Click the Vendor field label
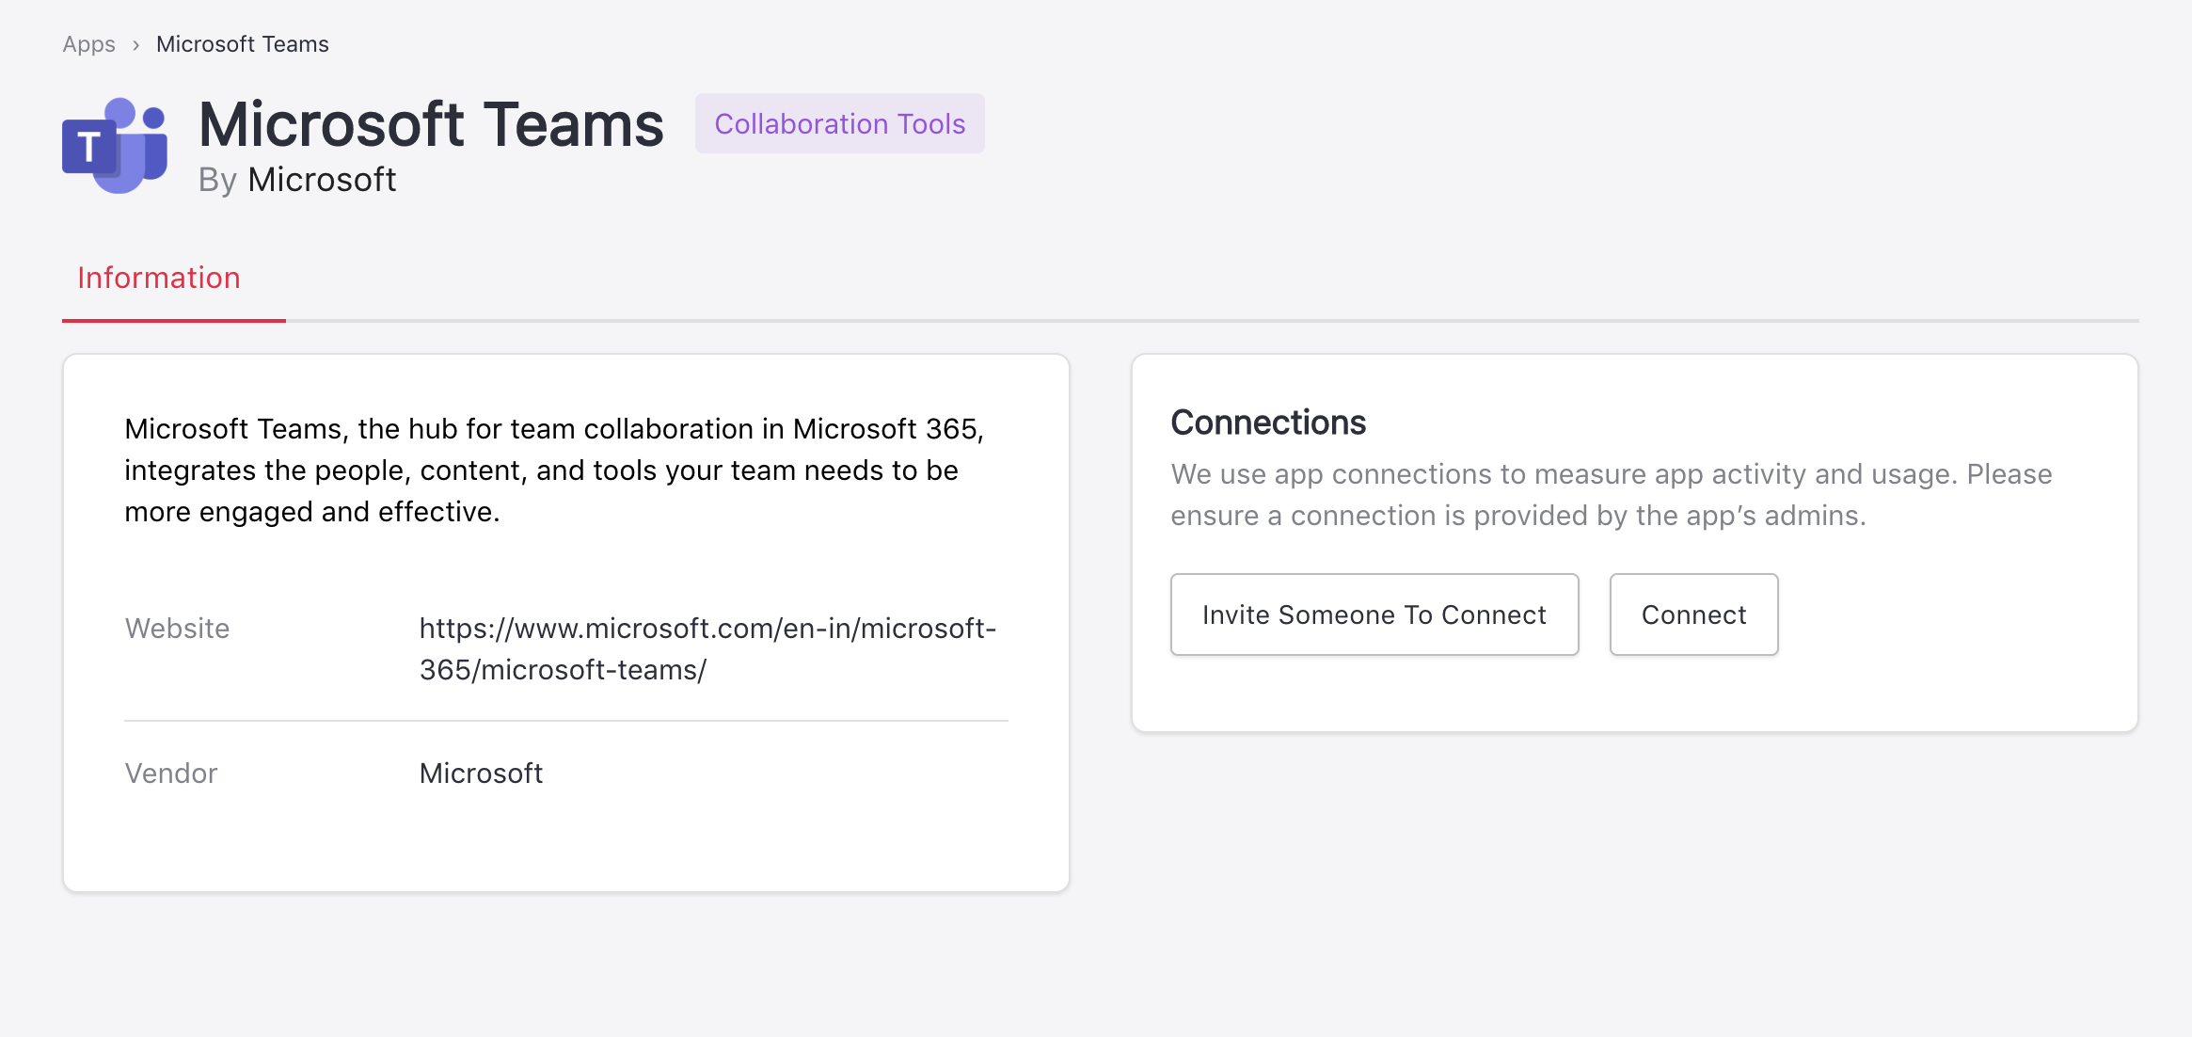Viewport: 2192px width, 1037px height. pyautogui.click(x=171, y=773)
